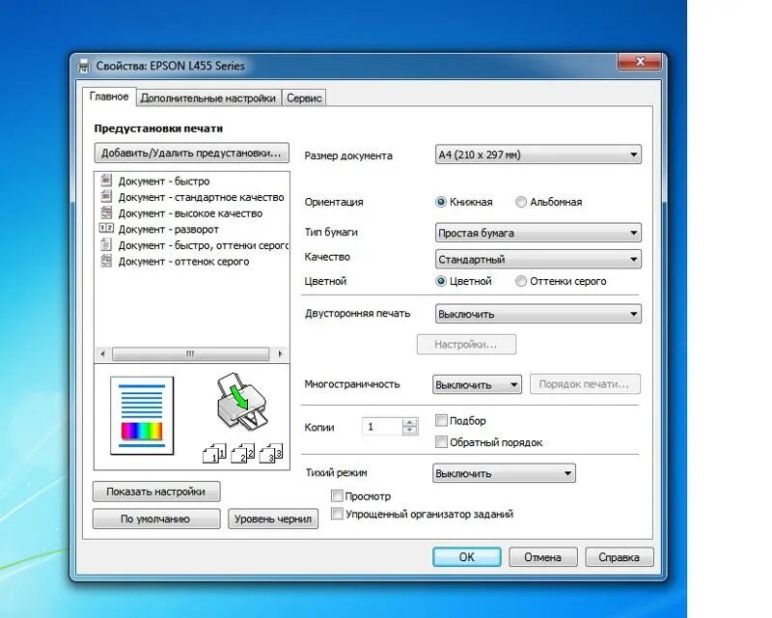Click the page preview thumbnail with color bar
Image resolution: width=772 pixels, height=618 pixels.
(142, 416)
